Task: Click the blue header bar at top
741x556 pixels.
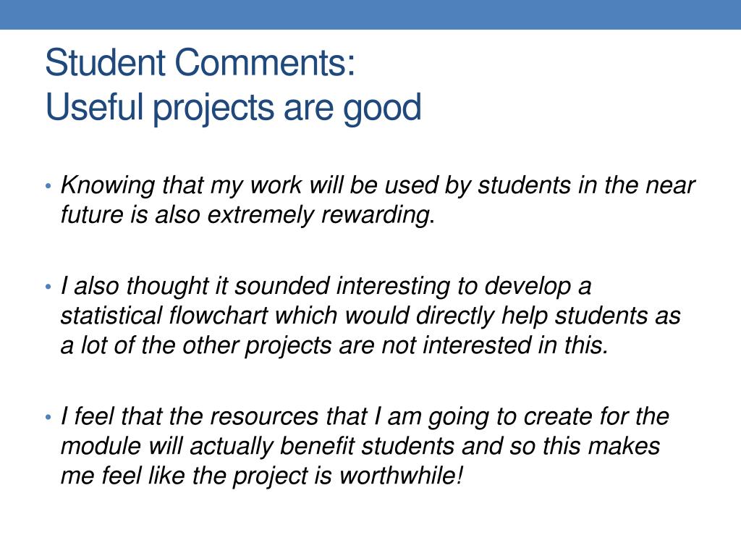Action: (370, 14)
